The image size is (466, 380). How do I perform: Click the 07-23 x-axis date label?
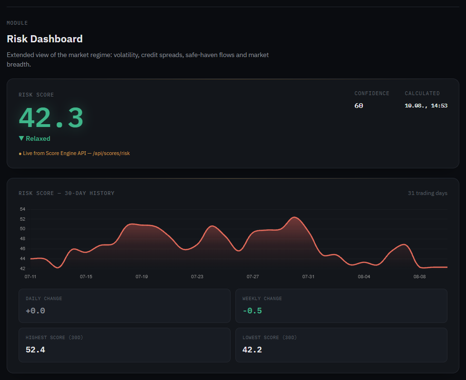tap(197, 276)
